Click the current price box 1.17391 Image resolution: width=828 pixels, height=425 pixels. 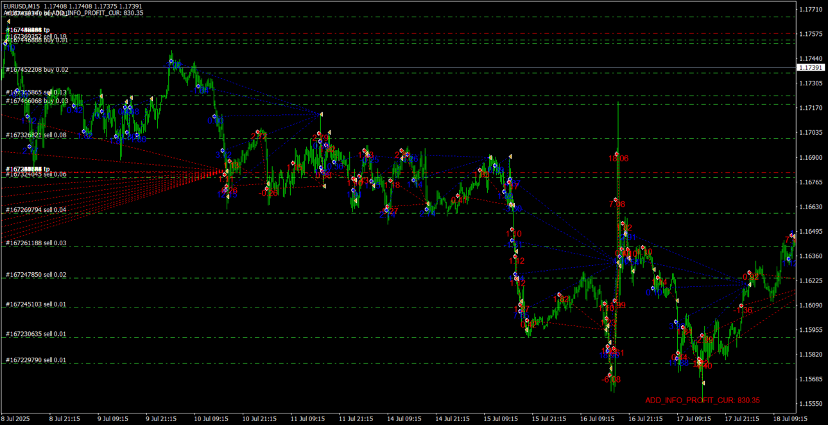(811, 67)
